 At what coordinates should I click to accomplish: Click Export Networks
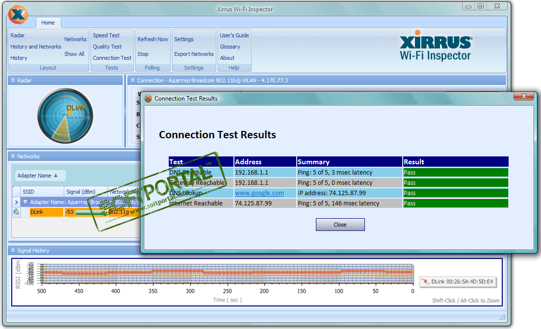[x=194, y=54]
